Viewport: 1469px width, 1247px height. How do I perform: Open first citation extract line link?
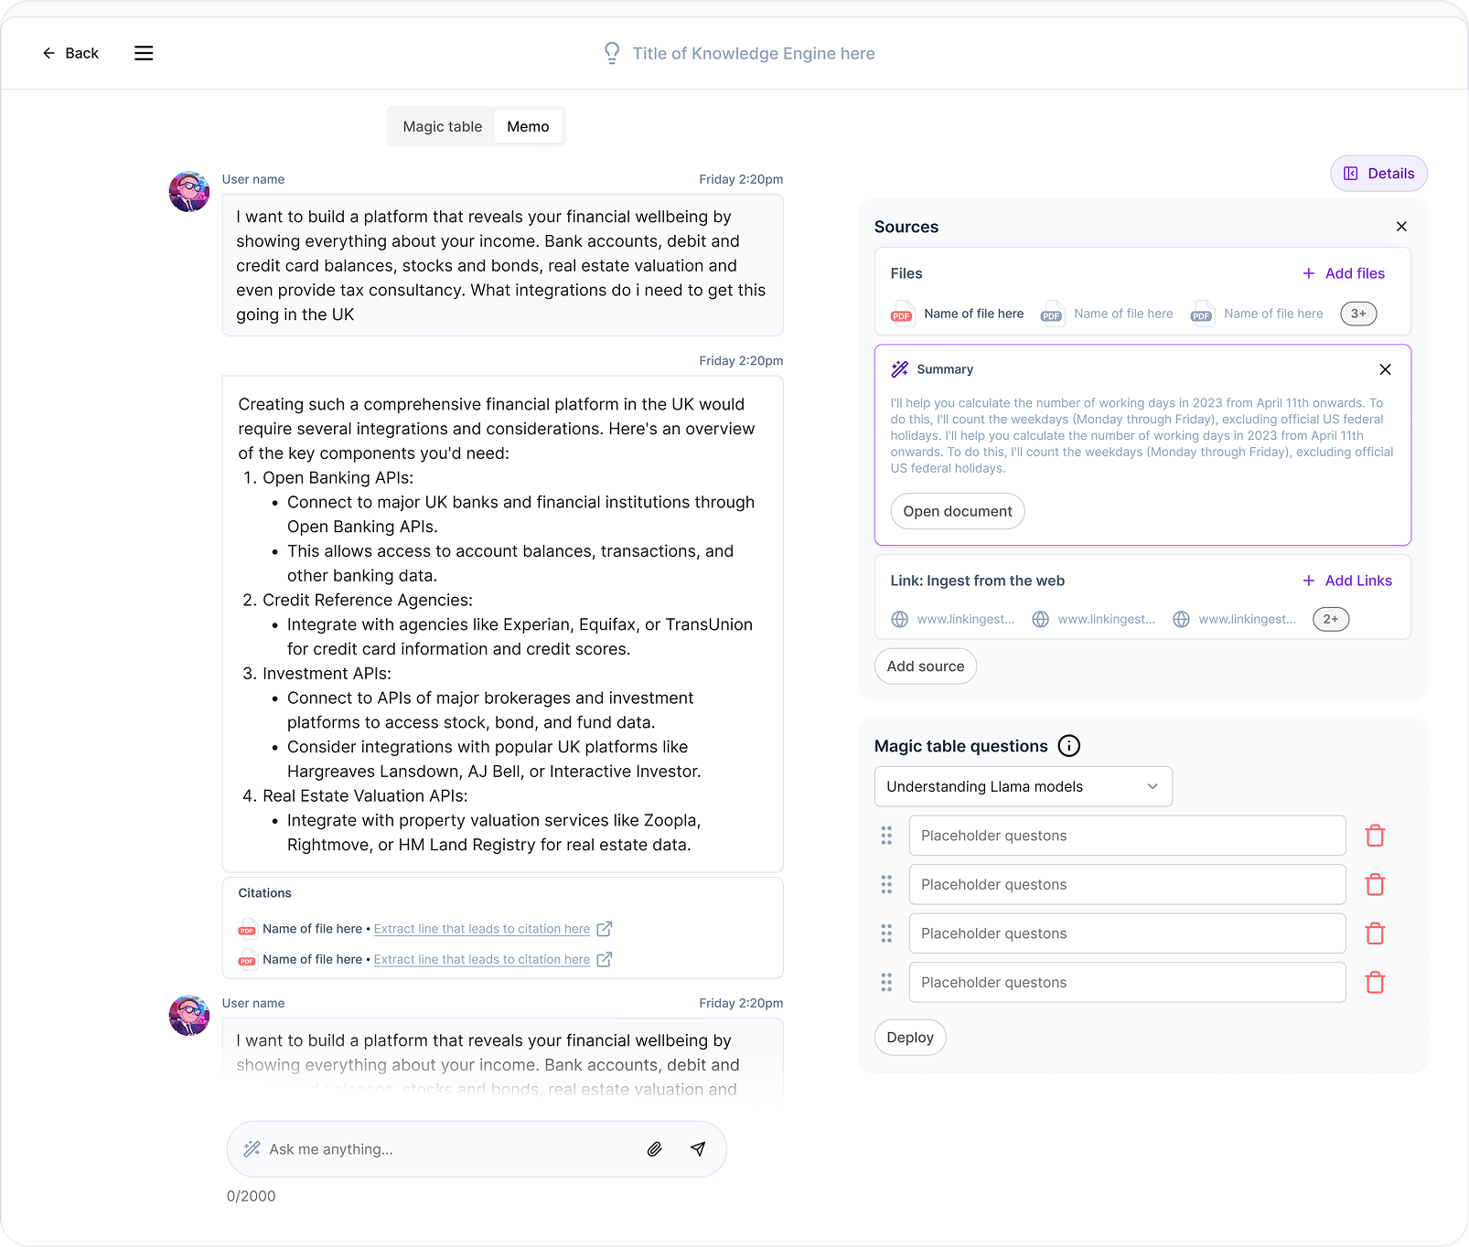pyautogui.click(x=482, y=929)
